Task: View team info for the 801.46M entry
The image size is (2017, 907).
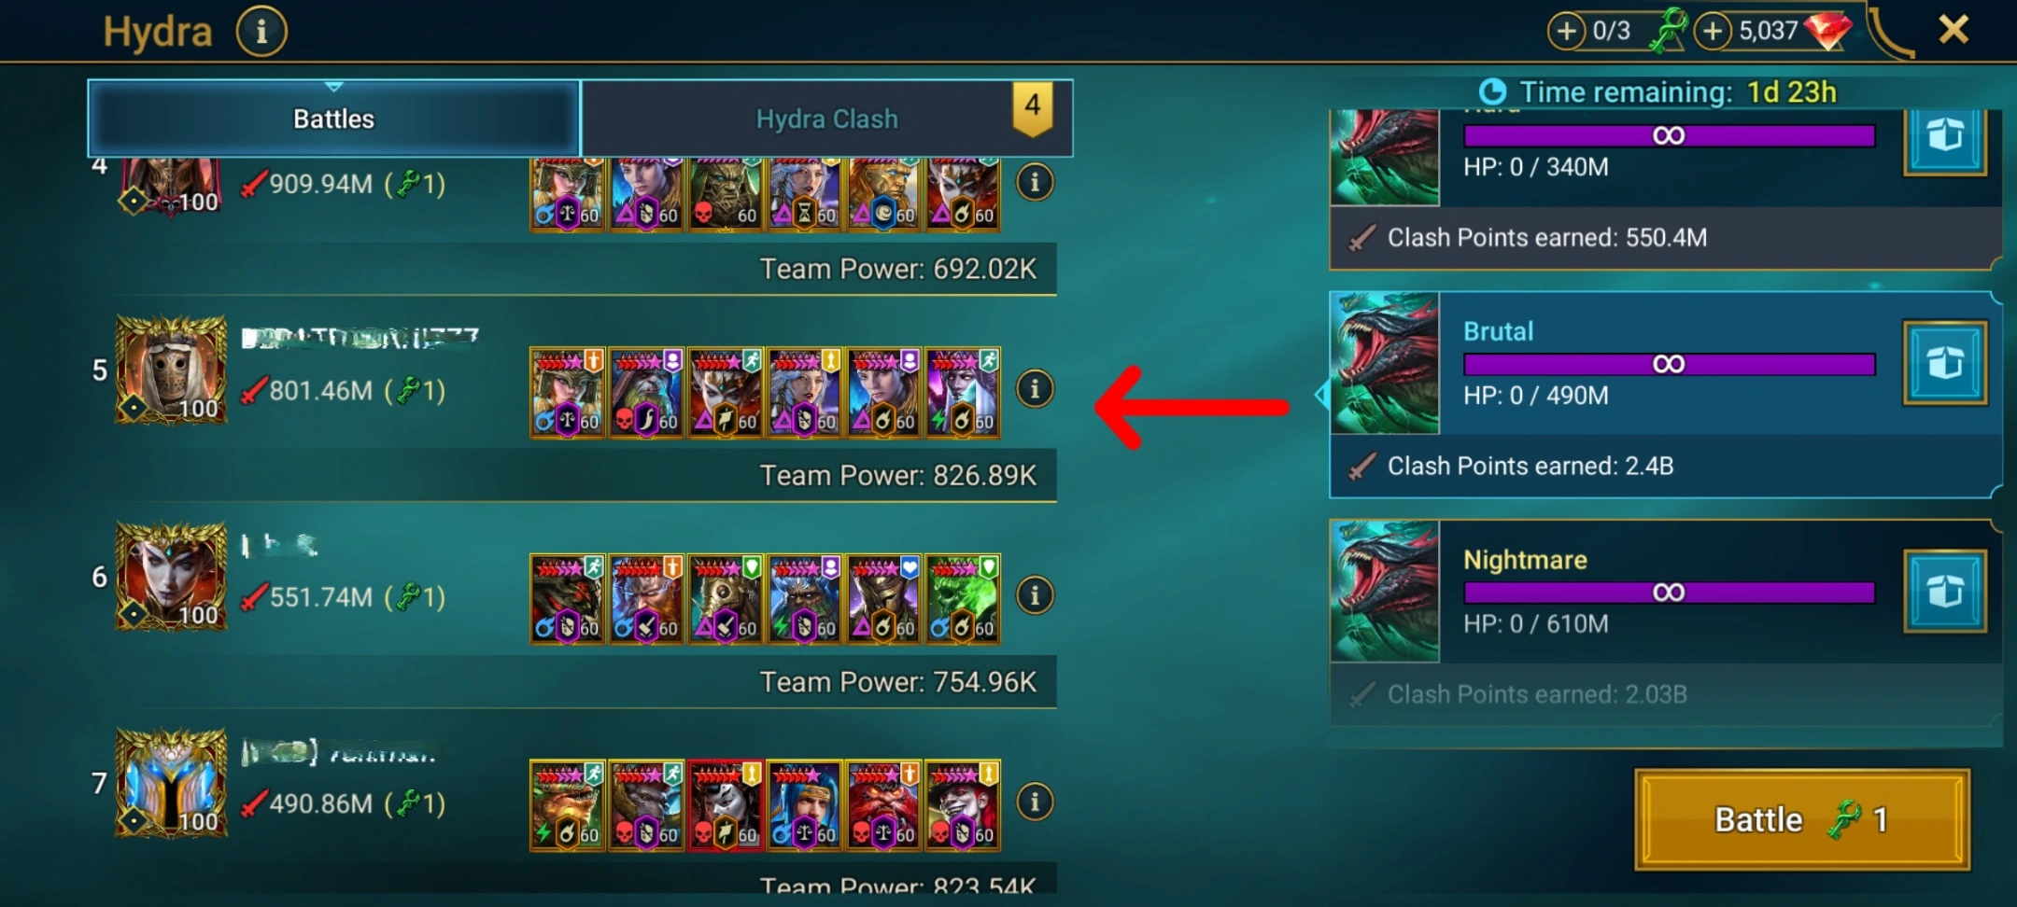Action: (x=1035, y=389)
